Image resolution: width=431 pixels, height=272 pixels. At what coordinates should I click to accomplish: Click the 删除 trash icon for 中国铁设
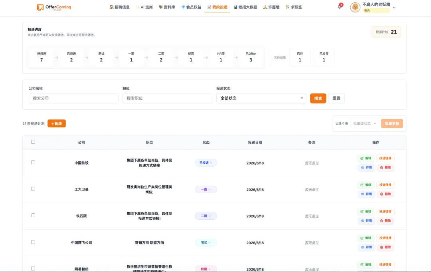click(382, 167)
